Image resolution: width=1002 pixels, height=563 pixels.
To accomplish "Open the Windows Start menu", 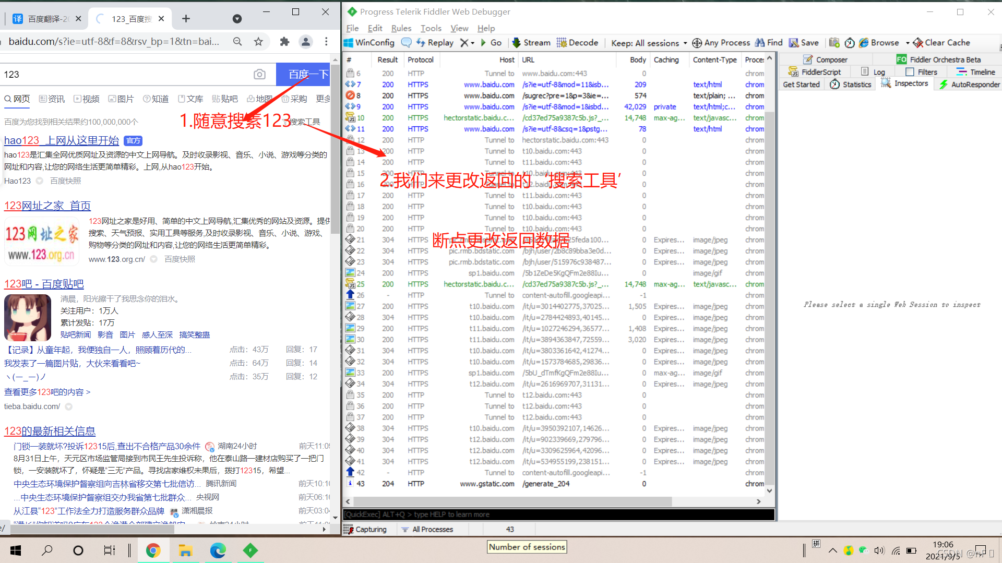I will 16,550.
